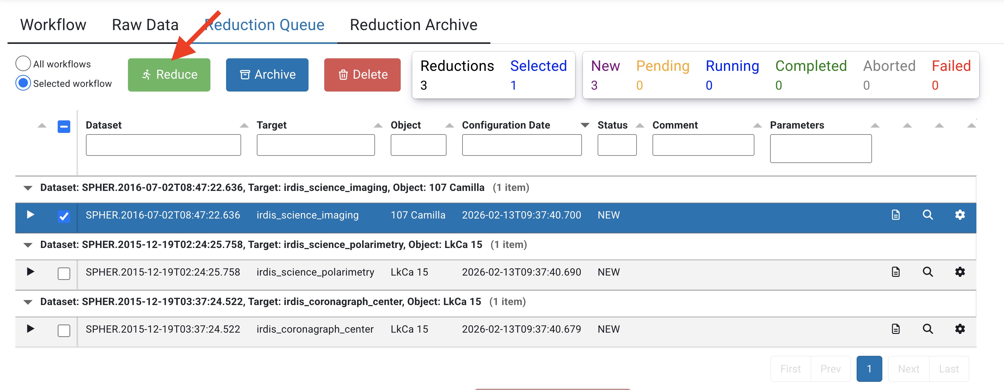Click magnifier icon in 107 Camilla row

[x=927, y=215]
